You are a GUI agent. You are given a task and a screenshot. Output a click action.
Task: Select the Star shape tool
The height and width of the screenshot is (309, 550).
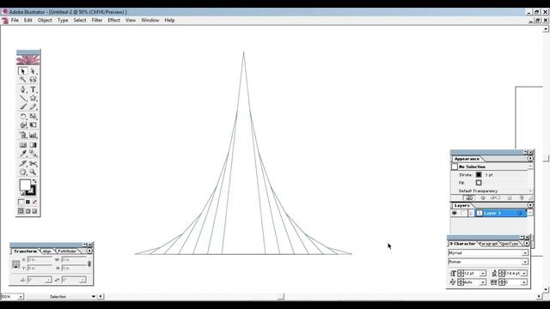(x=33, y=98)
